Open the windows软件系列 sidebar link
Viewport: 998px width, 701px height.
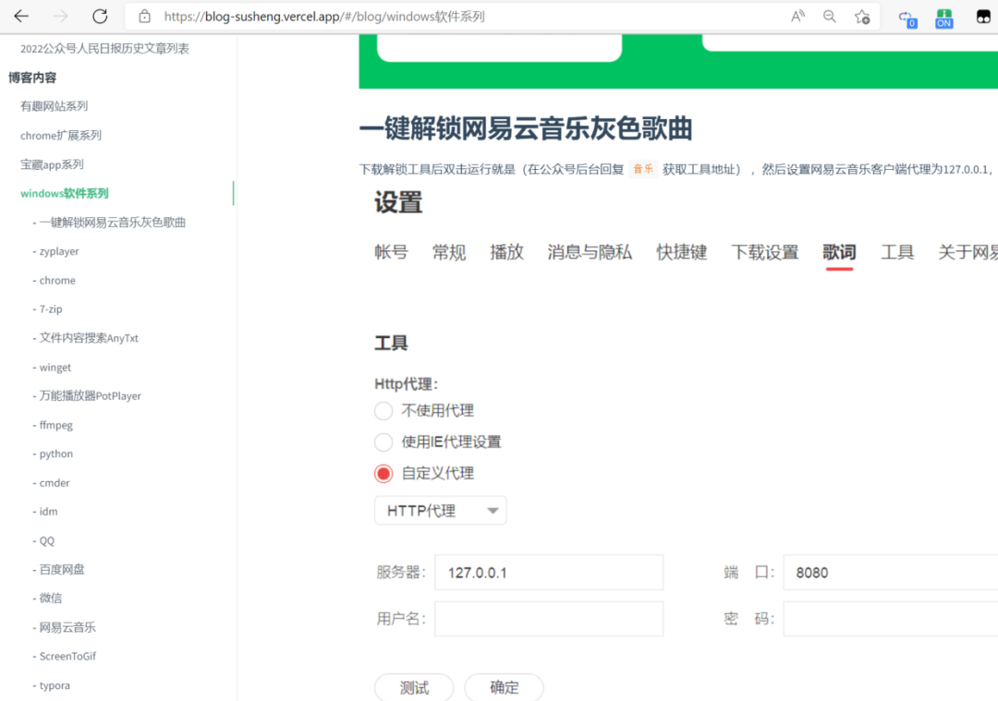pyautogui.click(x=65, y=193)
